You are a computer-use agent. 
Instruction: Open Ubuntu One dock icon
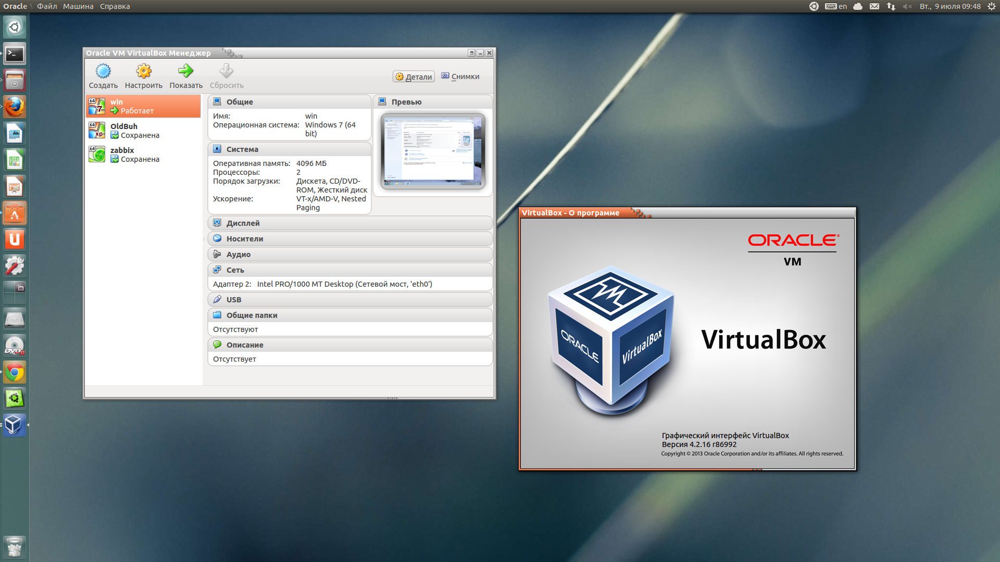click(x=15, y=239)
